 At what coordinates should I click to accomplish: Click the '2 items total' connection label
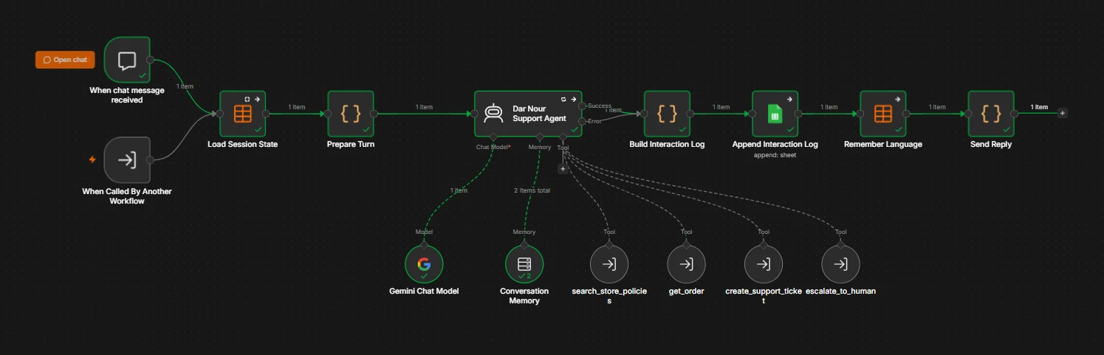(532, 190)
